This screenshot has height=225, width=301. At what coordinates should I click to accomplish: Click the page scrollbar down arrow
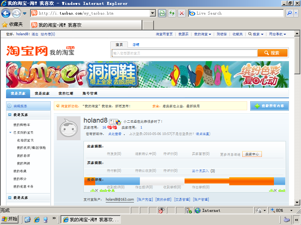[x=297, y=202]
